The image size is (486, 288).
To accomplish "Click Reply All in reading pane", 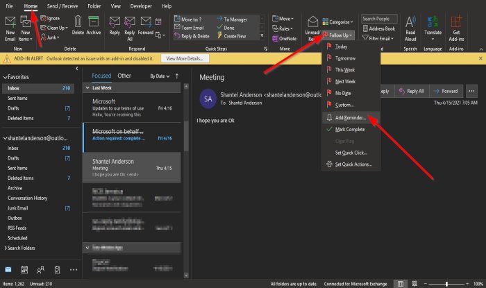I will (x=411, y=91).
